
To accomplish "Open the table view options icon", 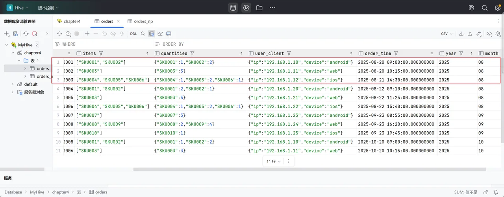I will [169, 34].
